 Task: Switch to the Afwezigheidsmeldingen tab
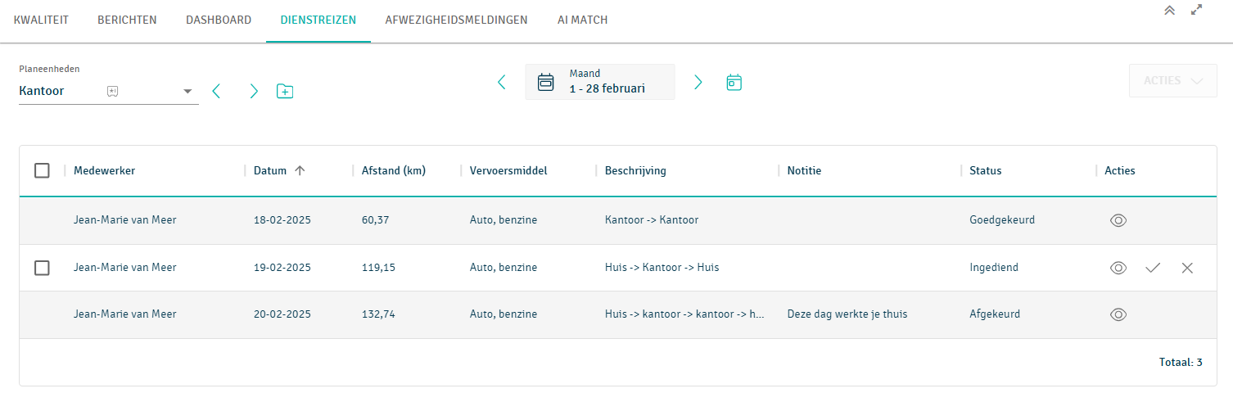point(456,20)
